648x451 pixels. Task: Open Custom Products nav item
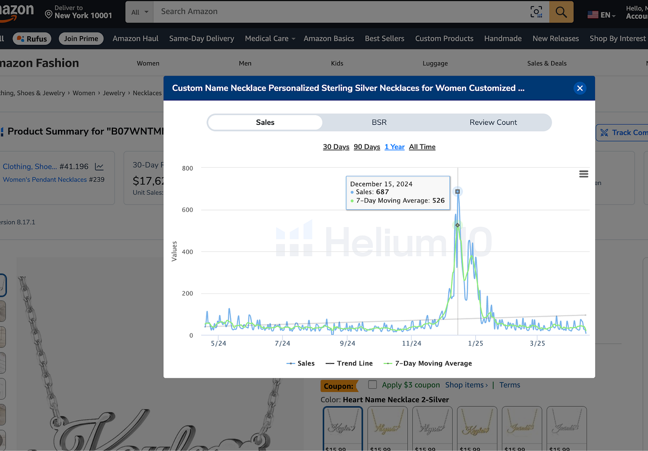point(444,39)
